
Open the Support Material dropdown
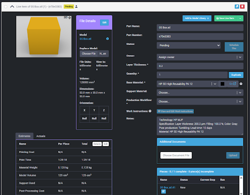coord(200,92)
